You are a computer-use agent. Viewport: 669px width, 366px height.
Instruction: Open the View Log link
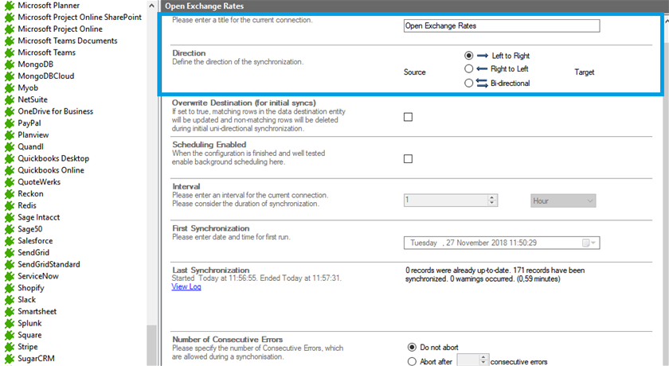tap(186, 287)
